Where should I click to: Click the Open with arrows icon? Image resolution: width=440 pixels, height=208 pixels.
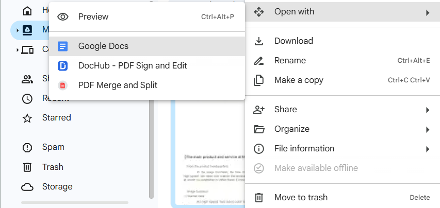[258, 12]
